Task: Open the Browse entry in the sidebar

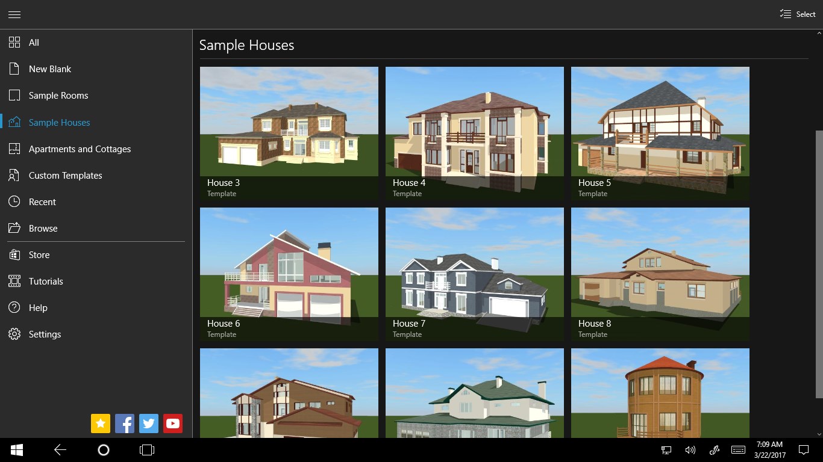Action: tap(42, 228)
